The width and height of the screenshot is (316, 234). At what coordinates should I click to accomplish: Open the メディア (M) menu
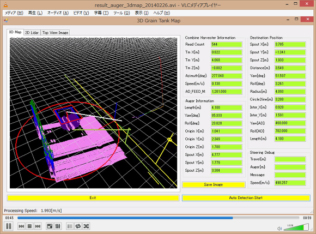(14, 13)
